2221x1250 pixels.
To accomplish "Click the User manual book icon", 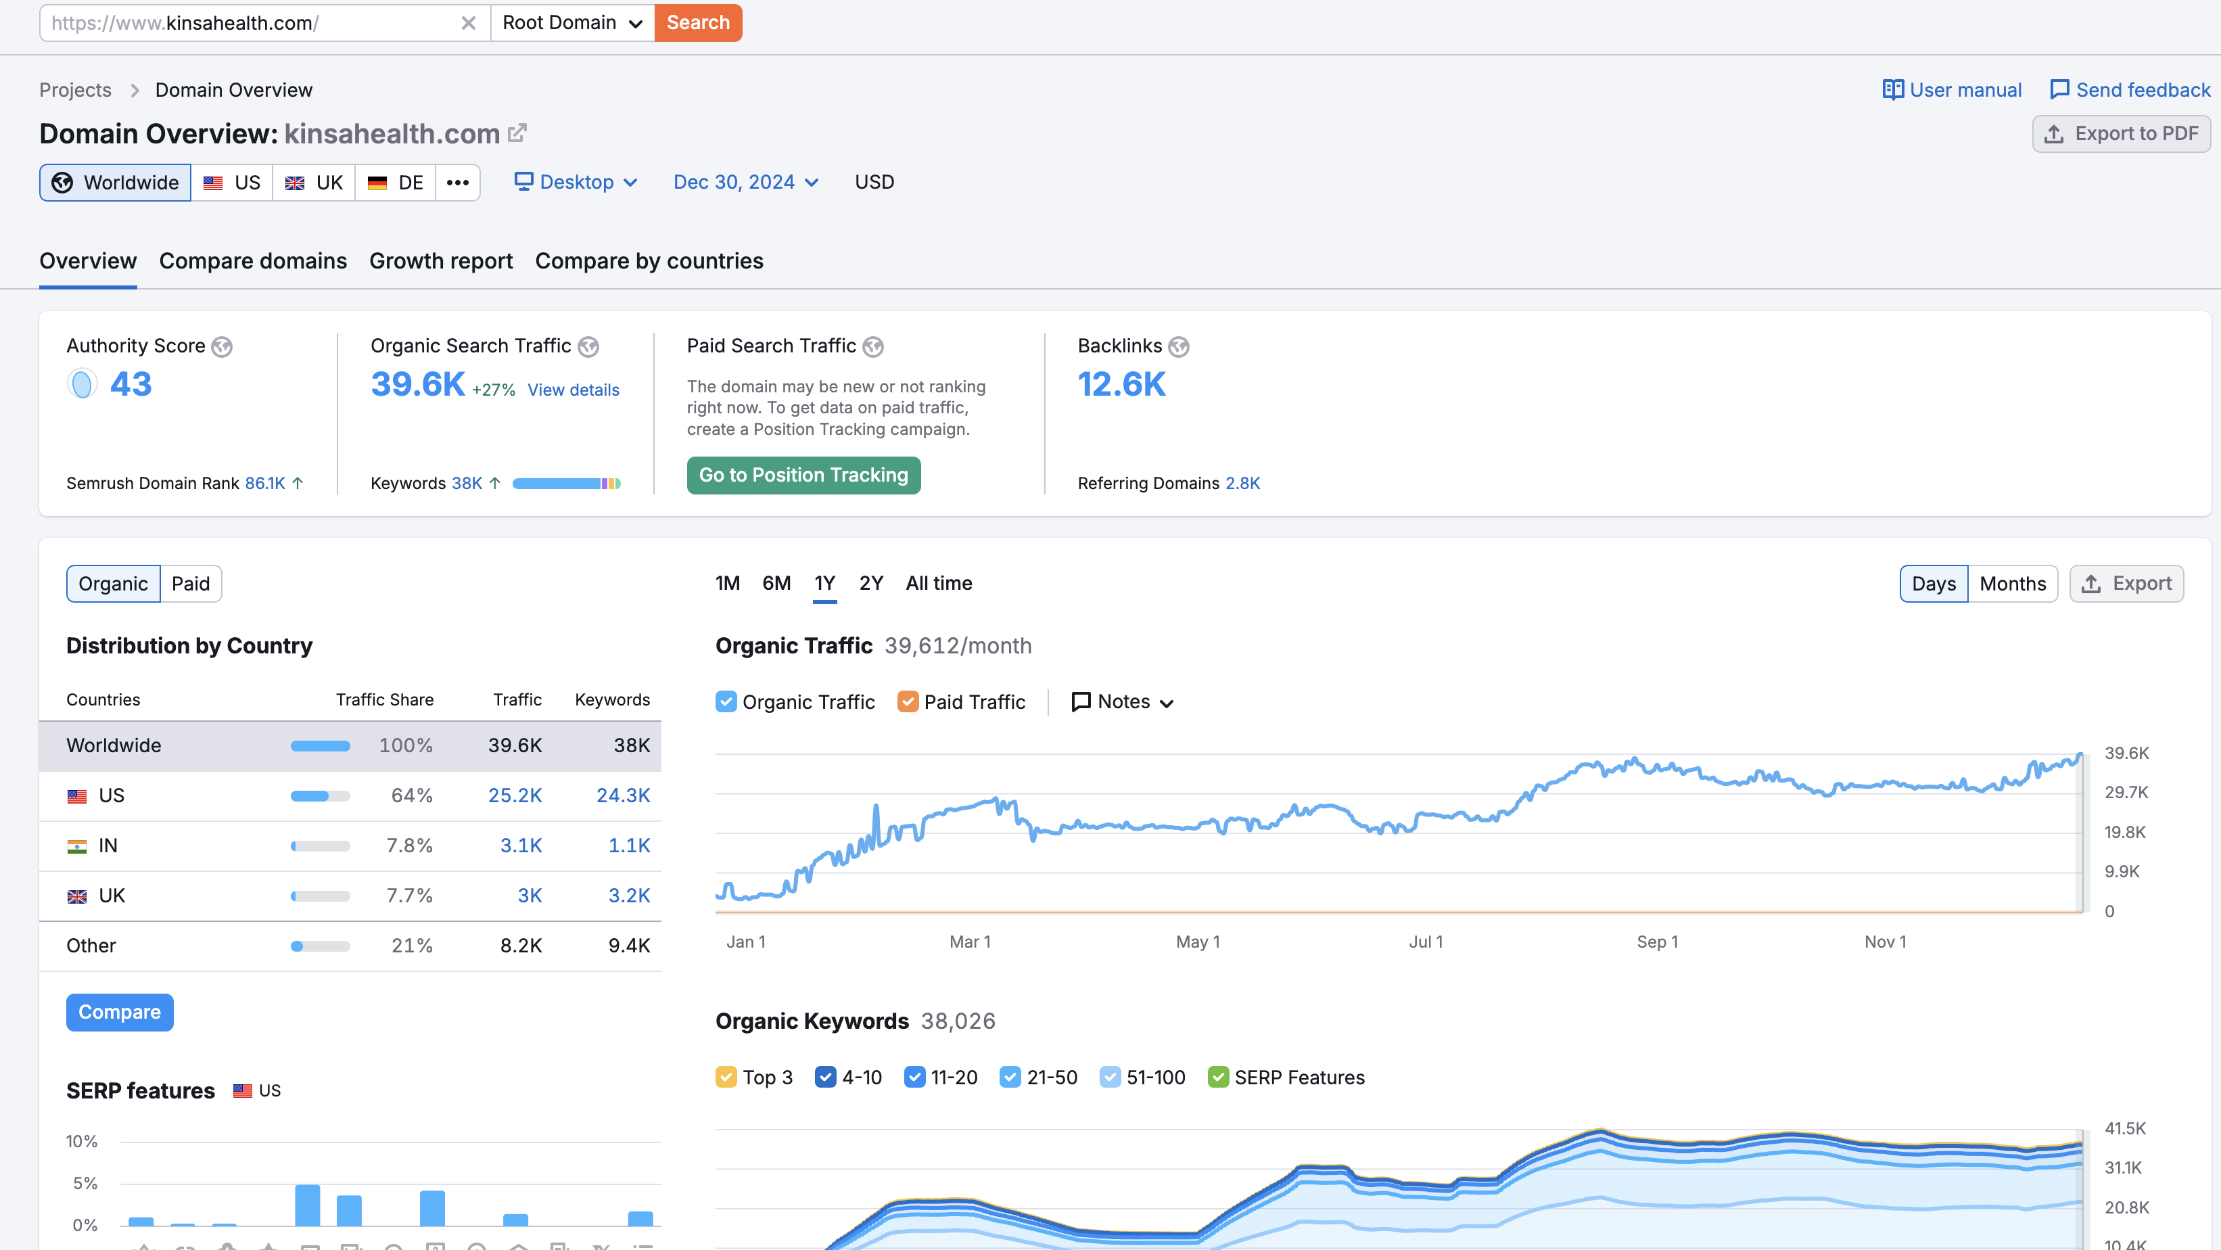I will [1892, 90].
